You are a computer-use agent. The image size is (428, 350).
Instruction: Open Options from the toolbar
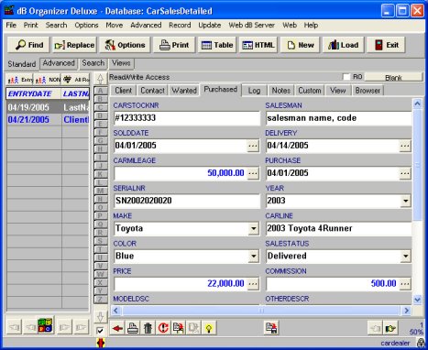tap(125, 45)
